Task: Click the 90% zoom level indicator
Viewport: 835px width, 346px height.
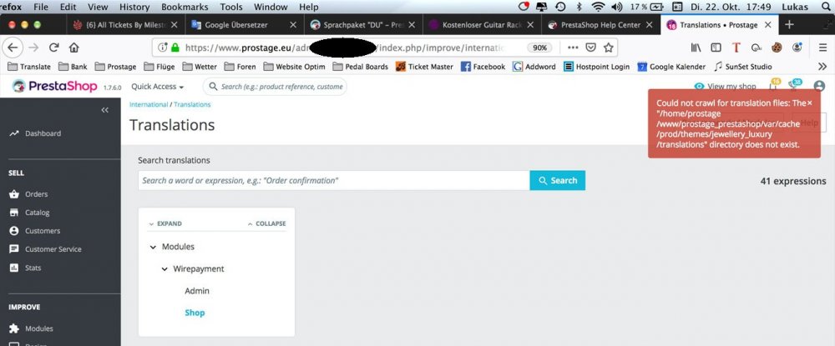Action: (540, 48)
